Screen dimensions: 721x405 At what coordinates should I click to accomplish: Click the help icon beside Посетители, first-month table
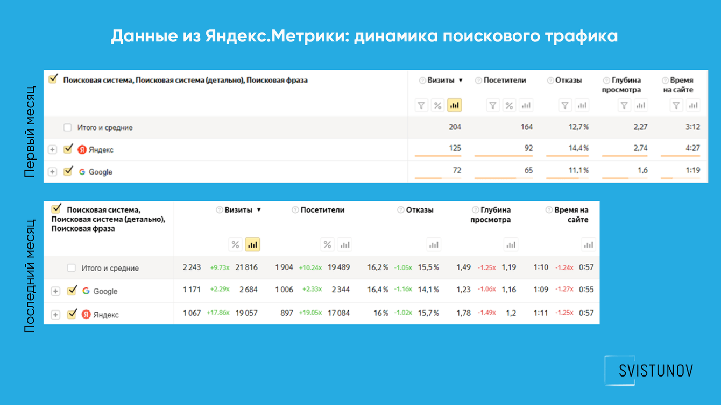point(478,81)
